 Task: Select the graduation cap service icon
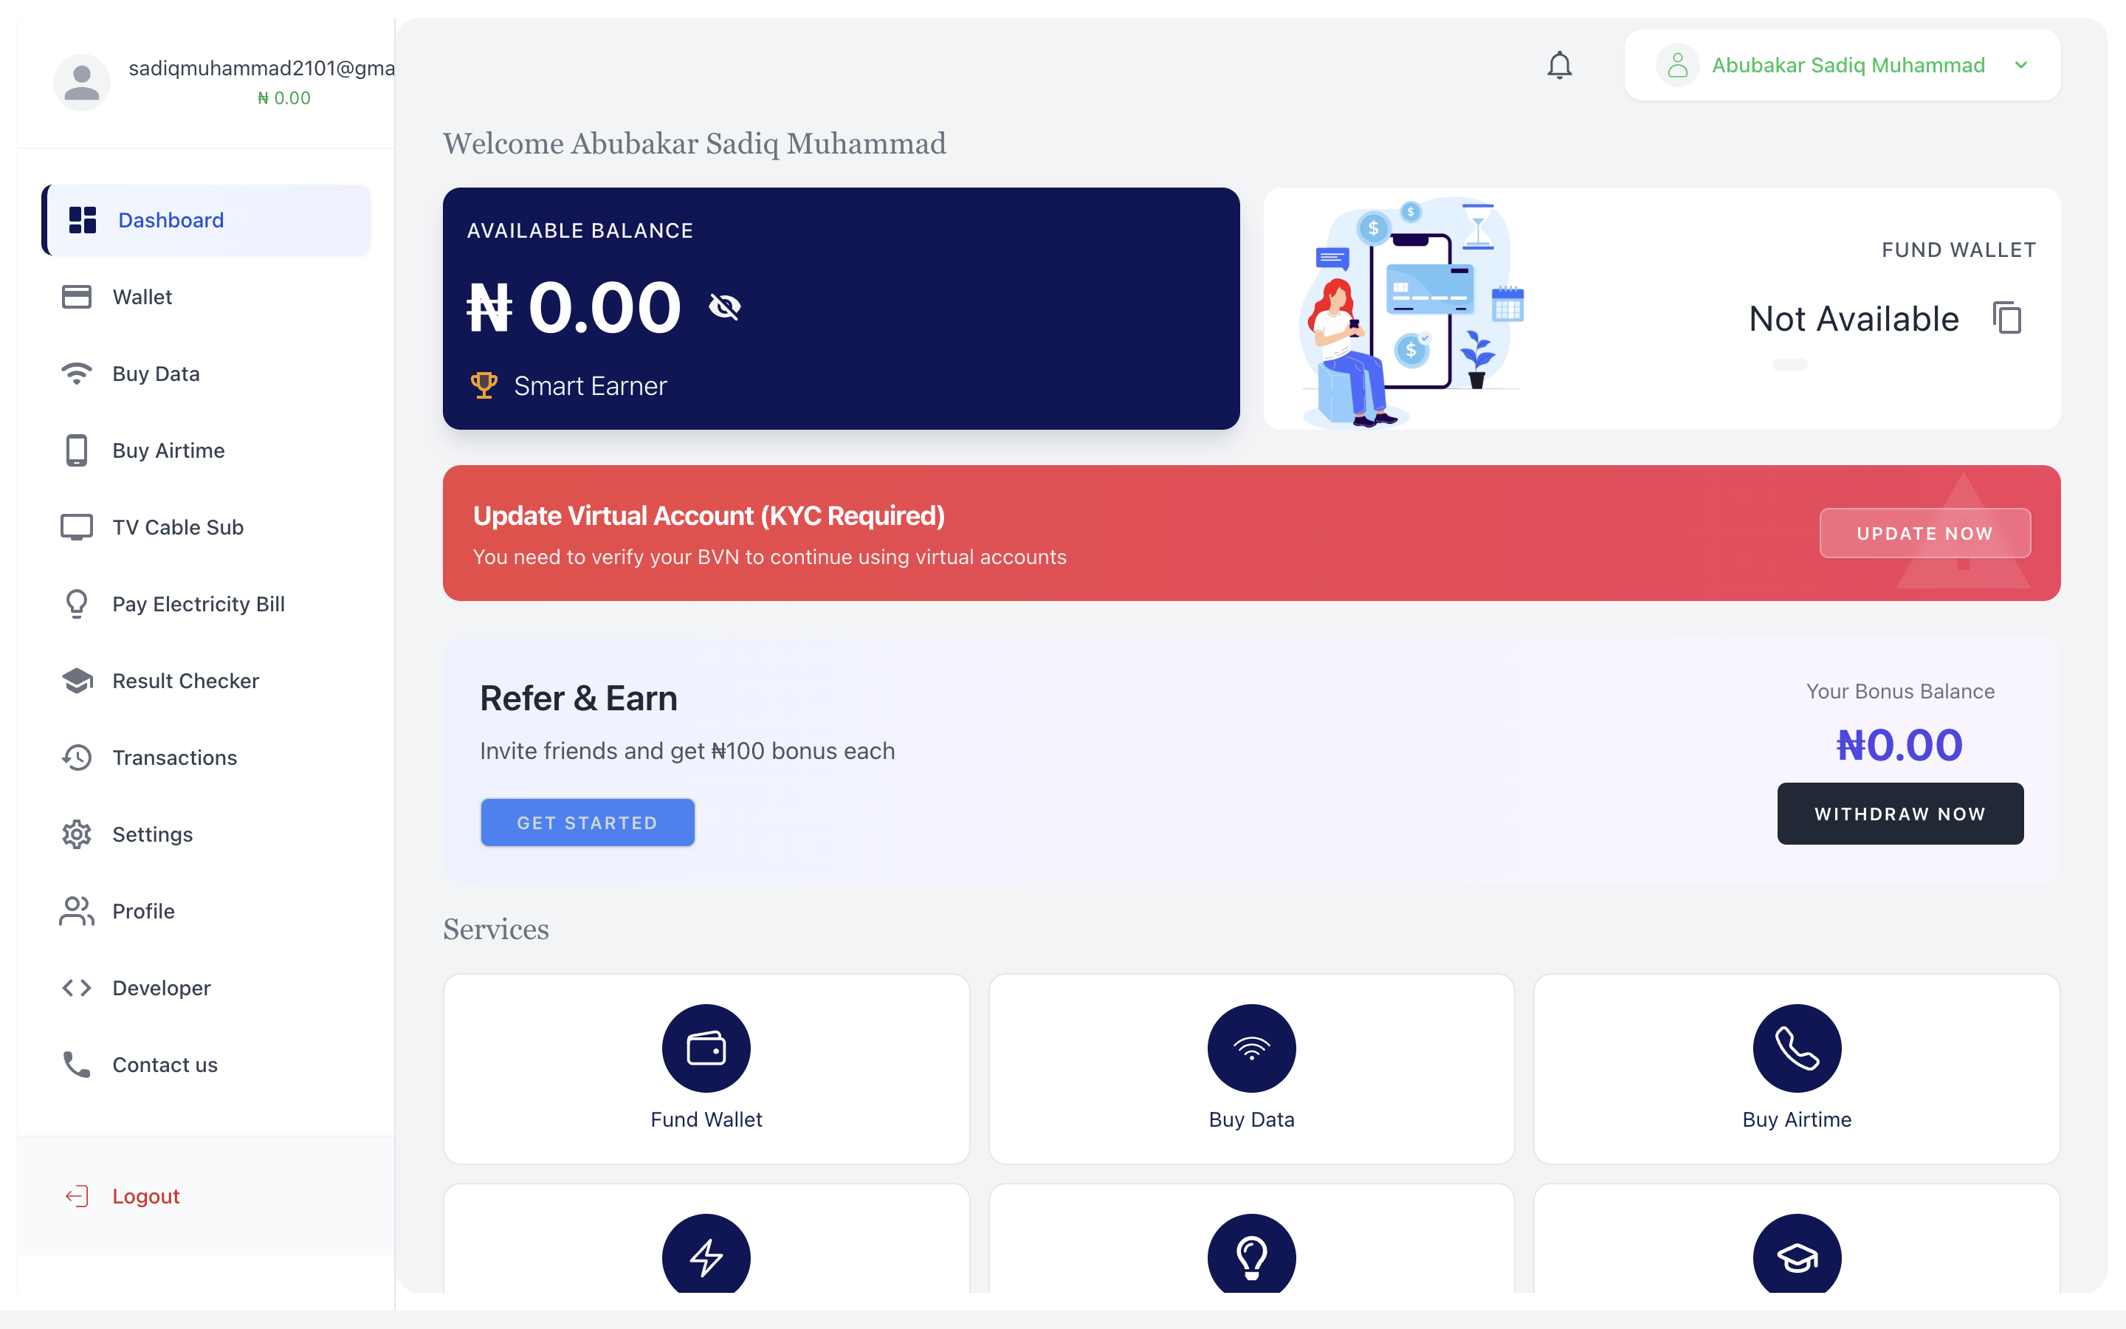(x=1797, y=1255)
